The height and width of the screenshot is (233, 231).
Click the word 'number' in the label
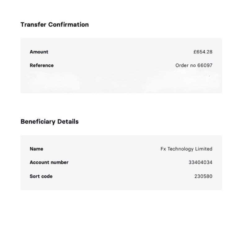(x=60, y=162)
